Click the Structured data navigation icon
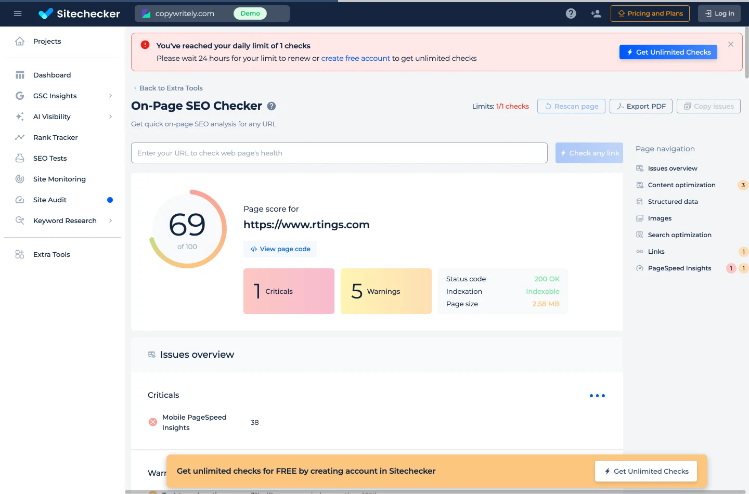The image size is (749, 494). tap(640, 202)
